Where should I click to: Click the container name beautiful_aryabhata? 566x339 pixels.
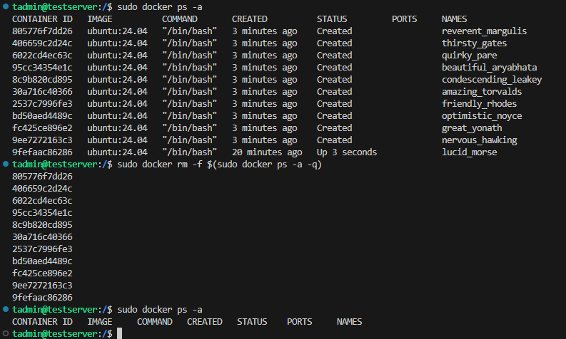[489, 68]
